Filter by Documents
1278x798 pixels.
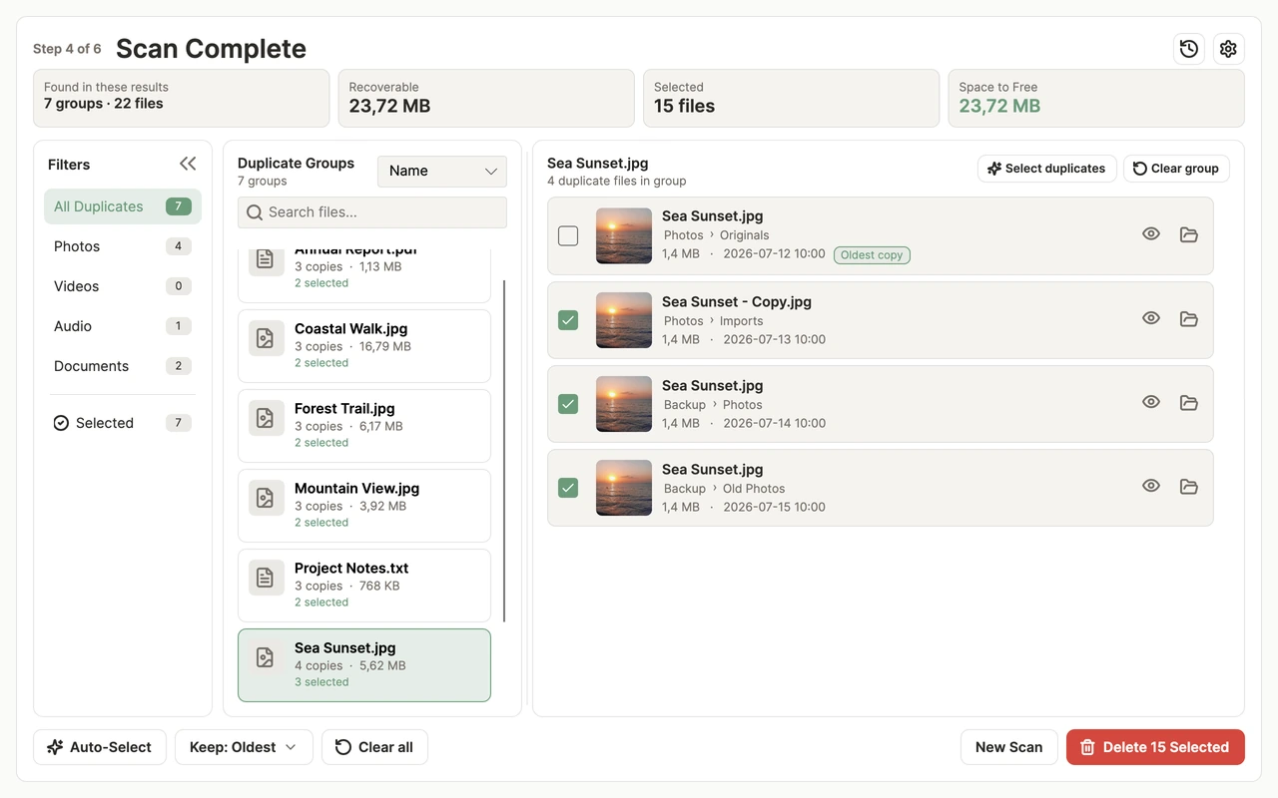pyautogui.click(x=123, y=366)
